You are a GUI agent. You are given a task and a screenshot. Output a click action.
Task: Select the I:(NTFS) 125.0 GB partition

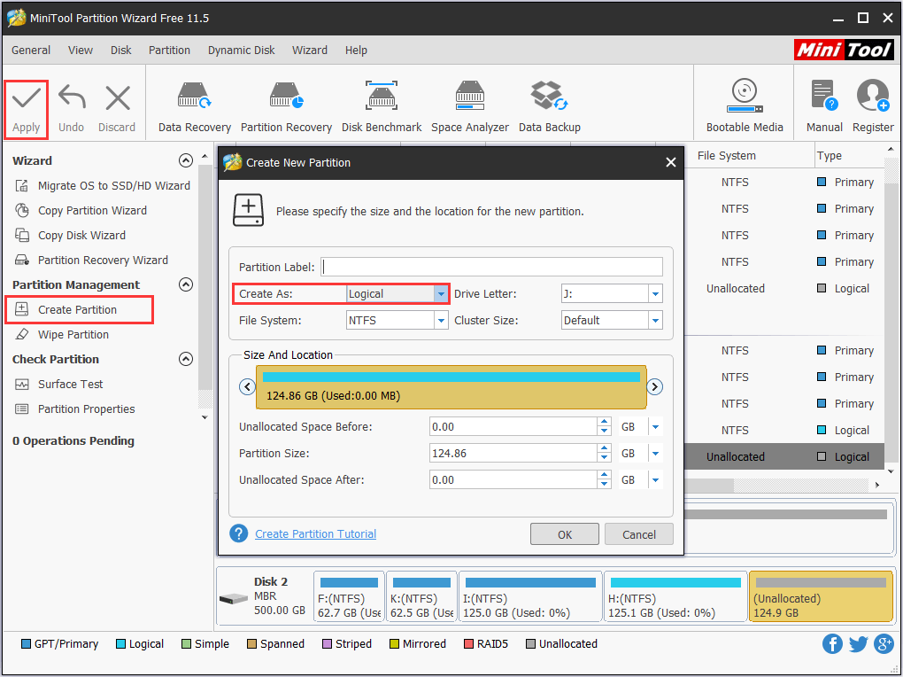point(529,596)
